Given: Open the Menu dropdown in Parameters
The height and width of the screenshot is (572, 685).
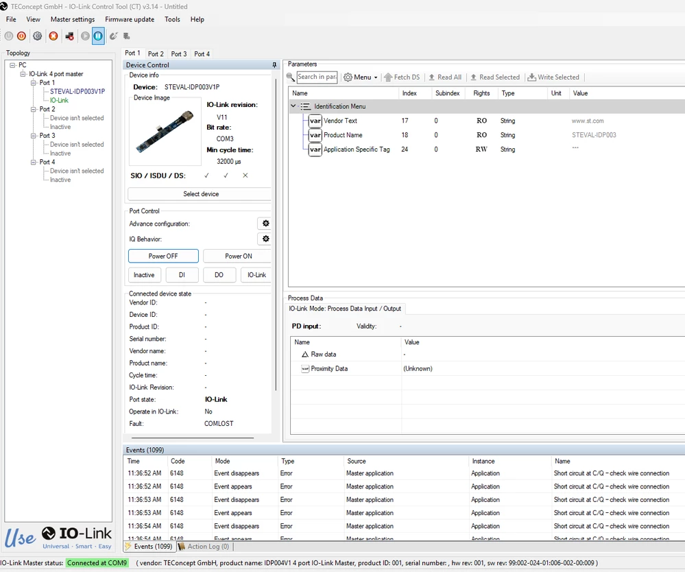Looking at the screenshot, I should pyautogui.click(x=361, y=77).
